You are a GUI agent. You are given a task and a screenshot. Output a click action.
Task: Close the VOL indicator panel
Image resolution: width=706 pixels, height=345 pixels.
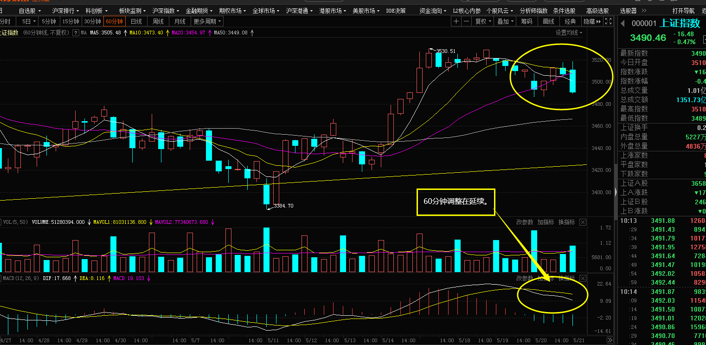(x=583, y=222)
